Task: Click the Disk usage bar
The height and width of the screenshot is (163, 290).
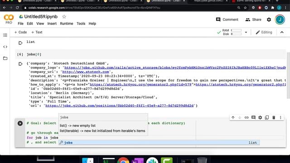Action: point(236,34)
